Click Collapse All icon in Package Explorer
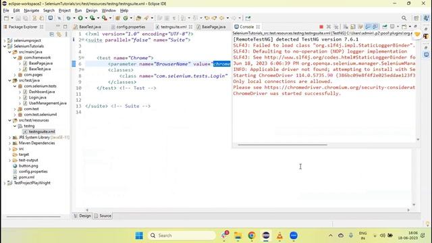Viewport: 432px width, 243px height. (51, 34)
